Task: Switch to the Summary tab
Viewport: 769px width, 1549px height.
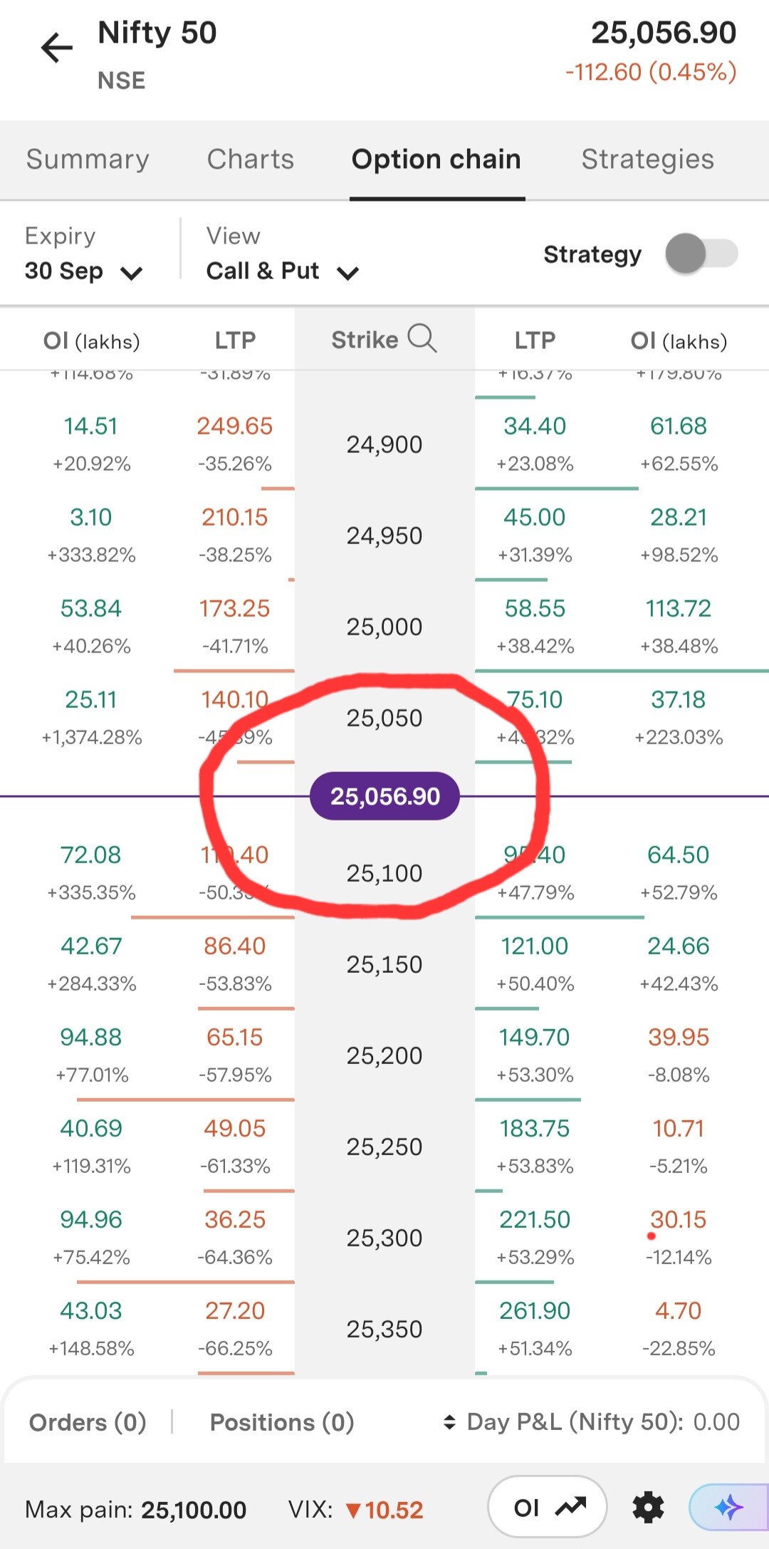Action: (88, 160)
